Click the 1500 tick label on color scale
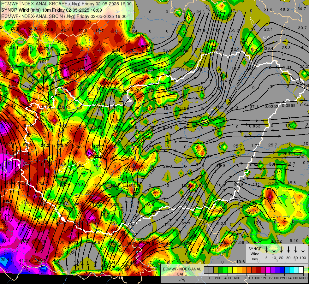Screen dimensions: 309x284 click(x=265, y=278)
